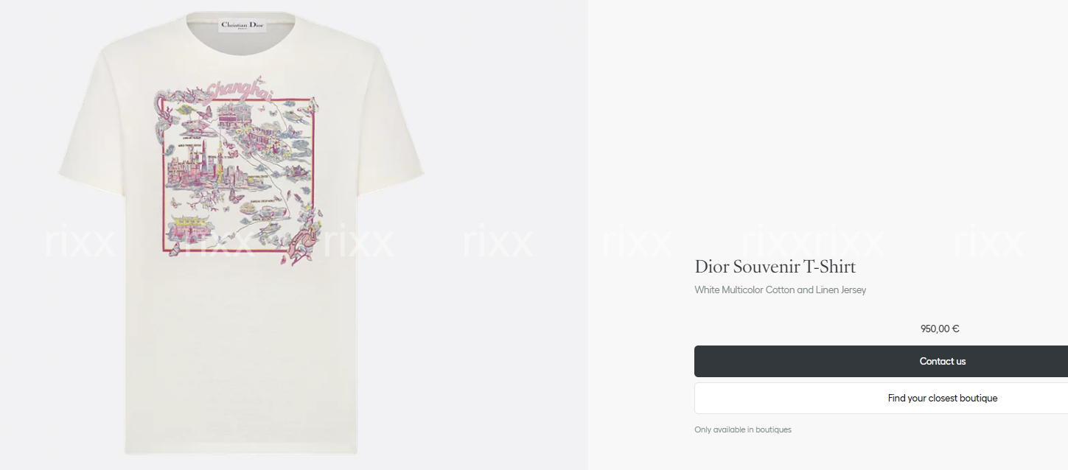Click the pink Shanghai lettering on shirt

pyautogui.click(x=239, y=91)
